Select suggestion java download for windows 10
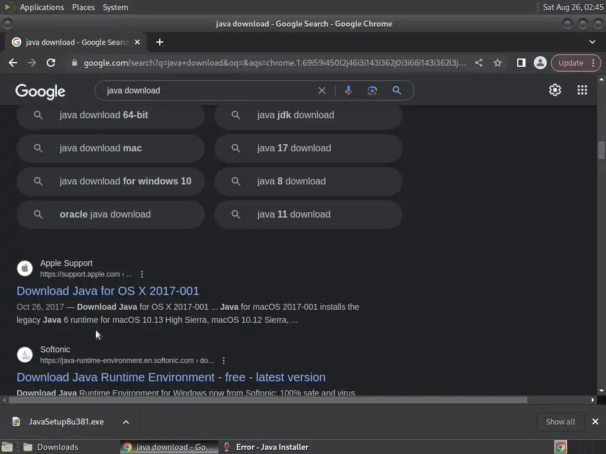 coord(111,181)
